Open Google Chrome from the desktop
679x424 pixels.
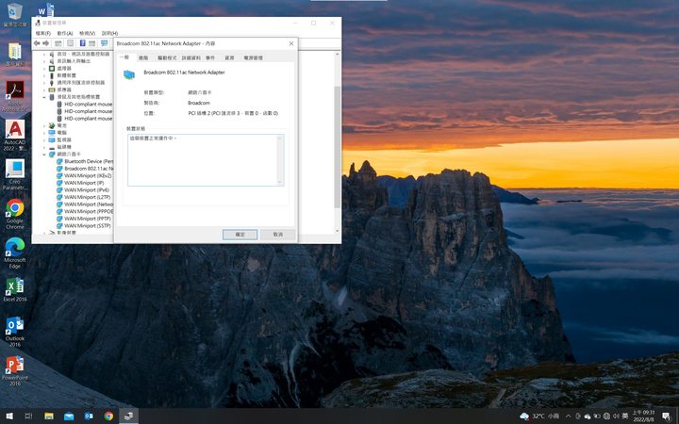15,209
